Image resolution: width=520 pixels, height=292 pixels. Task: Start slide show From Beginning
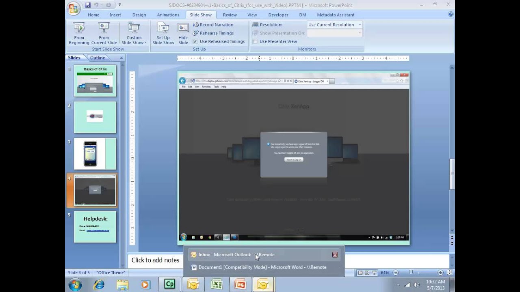pyautogui.click(x=79, y=34)
